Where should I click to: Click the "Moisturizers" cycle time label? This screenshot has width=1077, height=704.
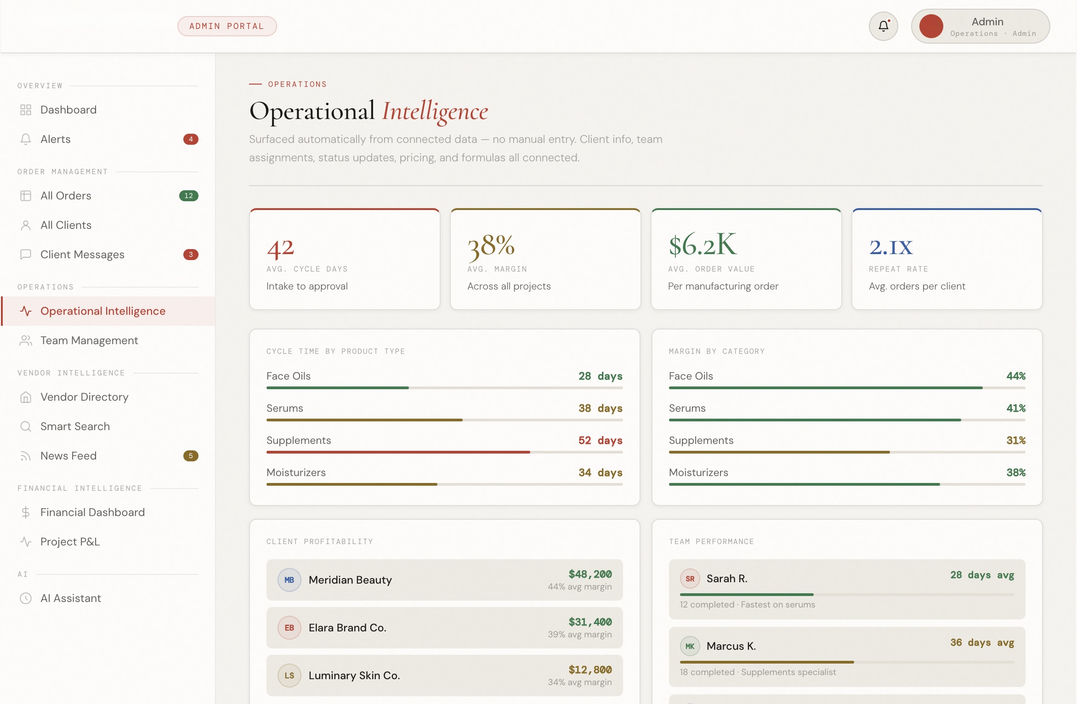point(296,472)
